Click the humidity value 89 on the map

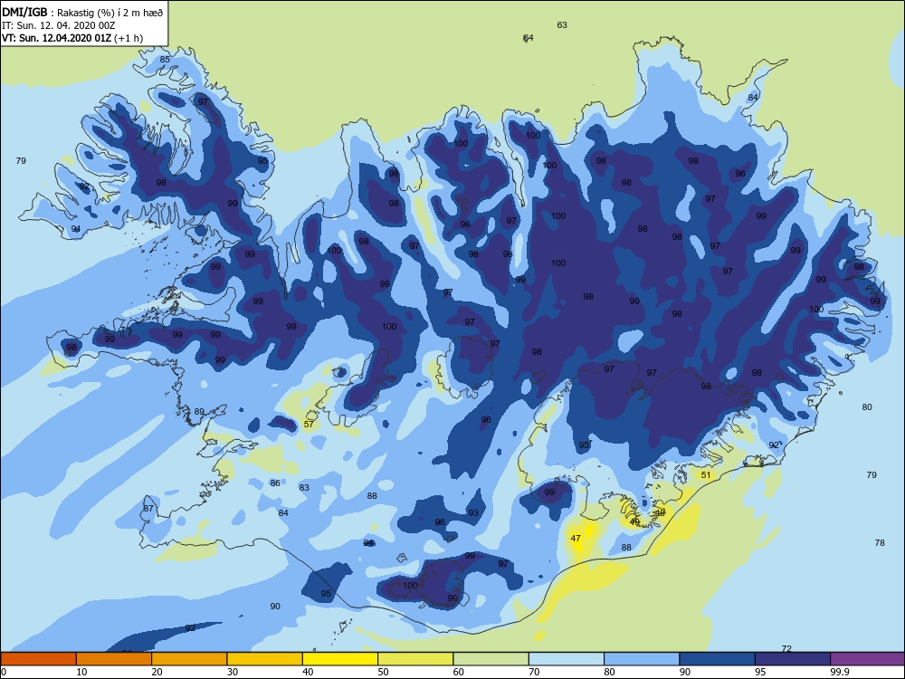pyautogui.click(x=199, y=412)
